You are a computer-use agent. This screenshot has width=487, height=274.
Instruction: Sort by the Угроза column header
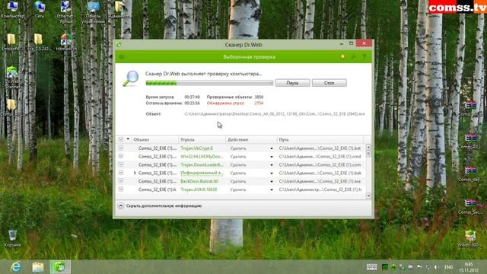coord(202,140)
